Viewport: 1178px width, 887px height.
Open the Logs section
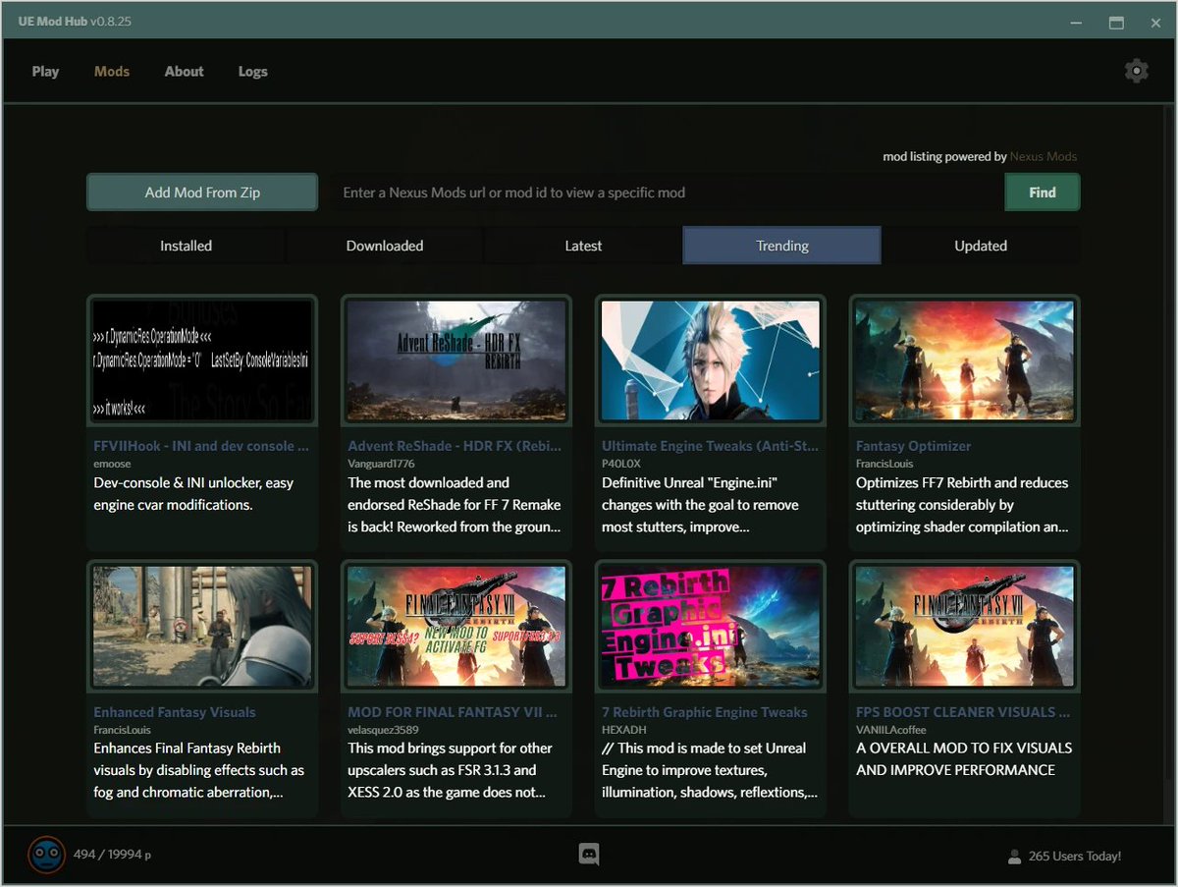pyautogui.click(x=252, y=71)
